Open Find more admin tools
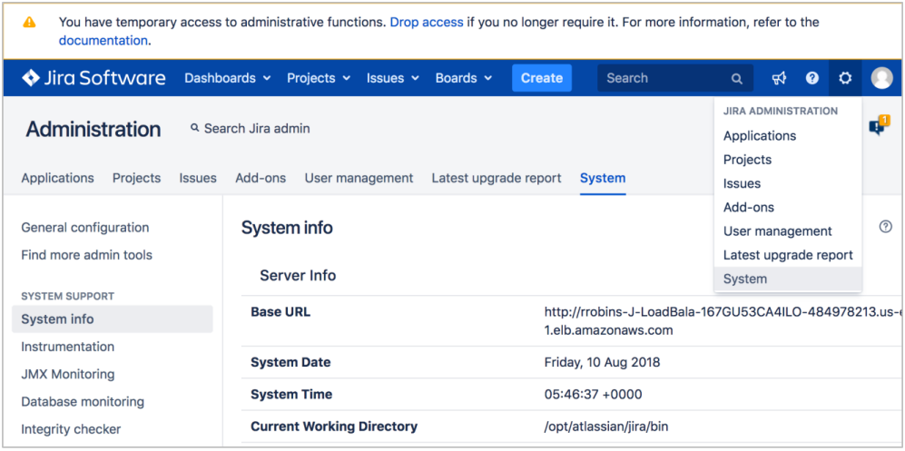Image resolution: width=905 pixels, height=451 pixels. 87,255
